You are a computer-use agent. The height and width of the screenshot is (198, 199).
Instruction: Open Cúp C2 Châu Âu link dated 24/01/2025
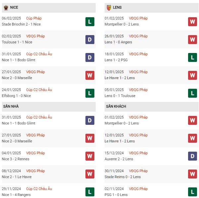click(39, 90)
